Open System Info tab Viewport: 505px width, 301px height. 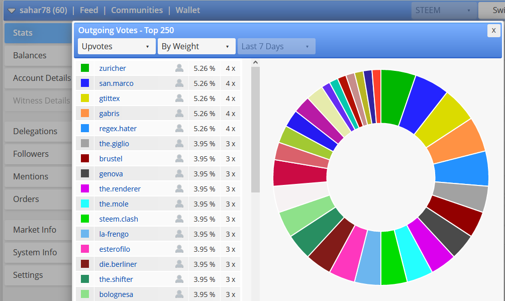[38, 252]
